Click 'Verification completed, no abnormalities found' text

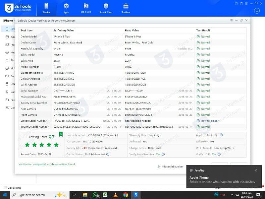[x=47, y=164]
